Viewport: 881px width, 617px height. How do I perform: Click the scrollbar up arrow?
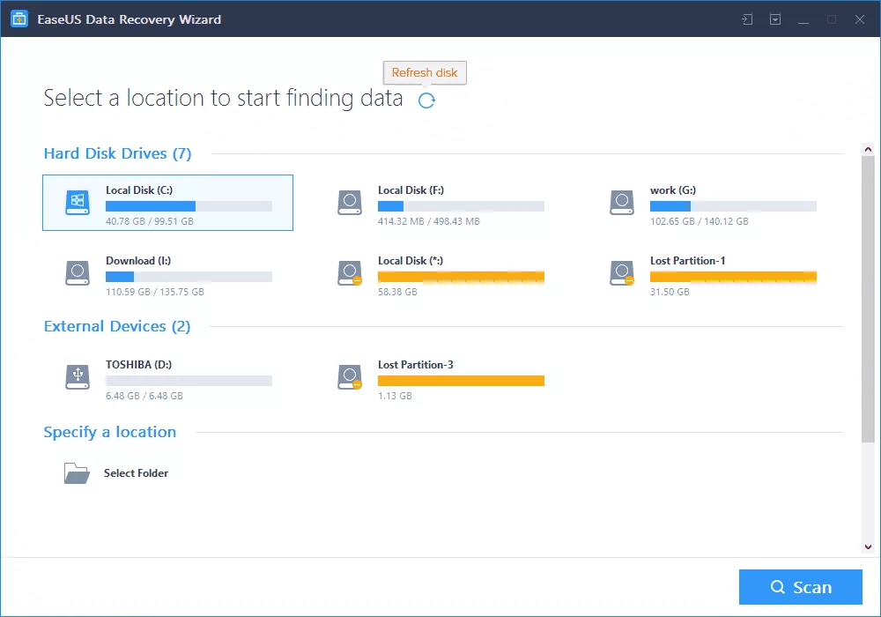point(868,151)
